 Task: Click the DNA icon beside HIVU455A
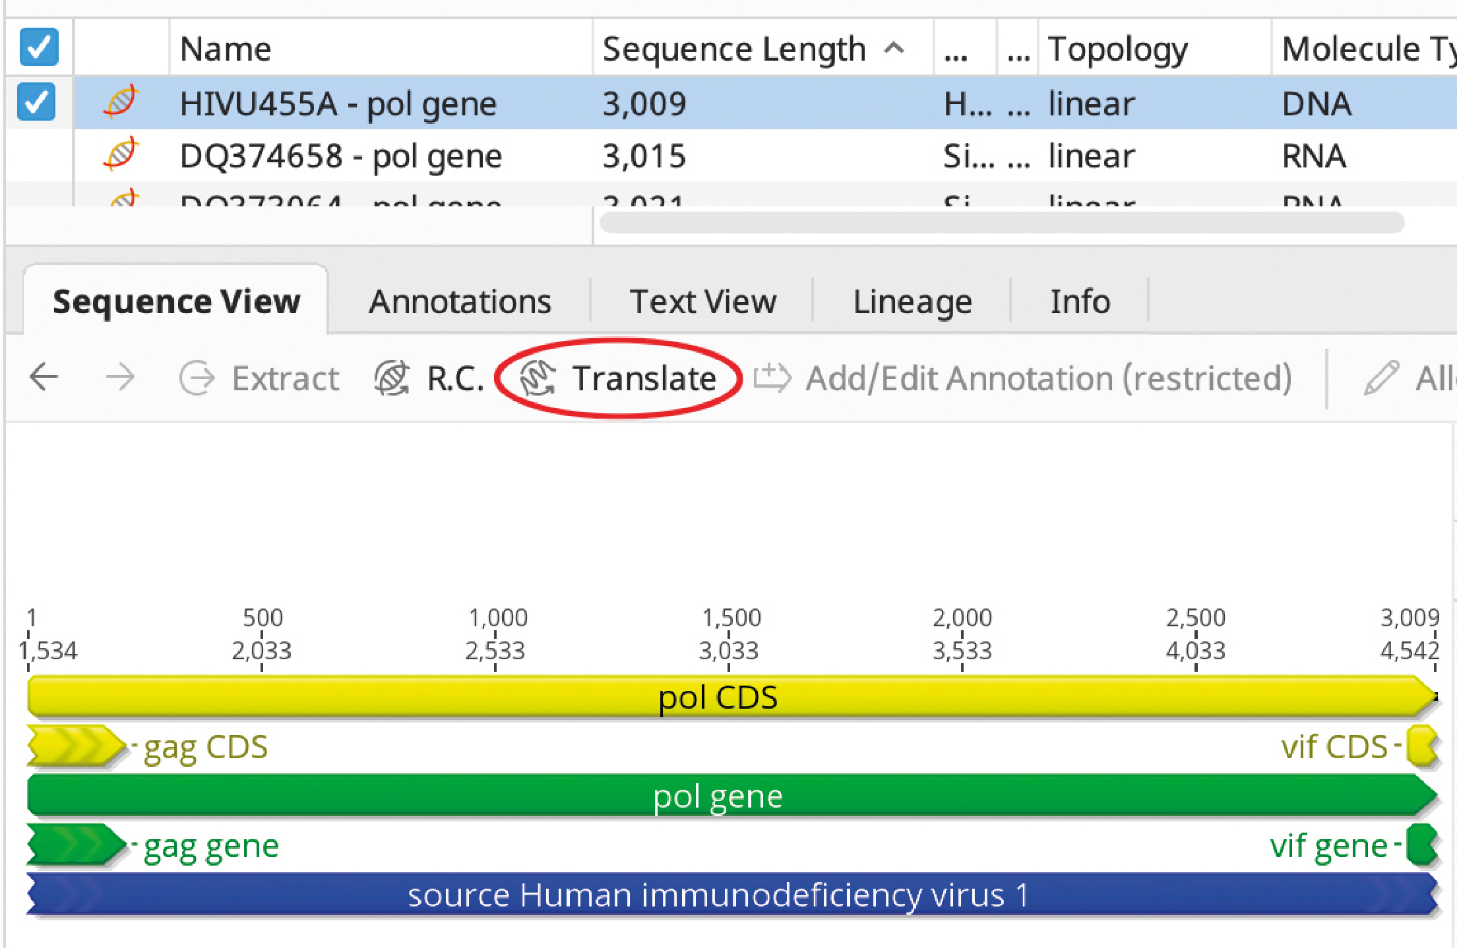(121, 102)
